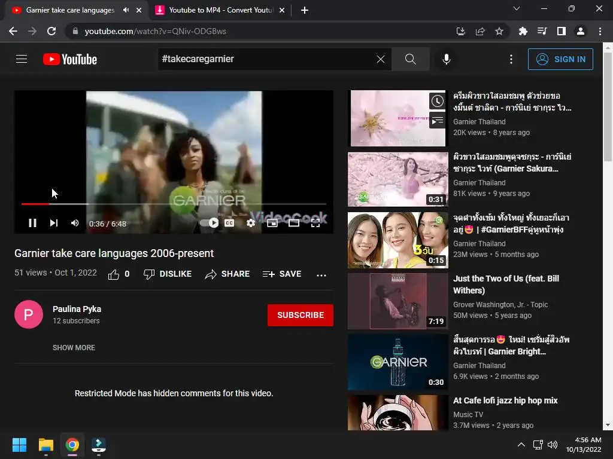Clear the search box text
The width and height of the screenshot is (613, 459).
tap(380, 59)
